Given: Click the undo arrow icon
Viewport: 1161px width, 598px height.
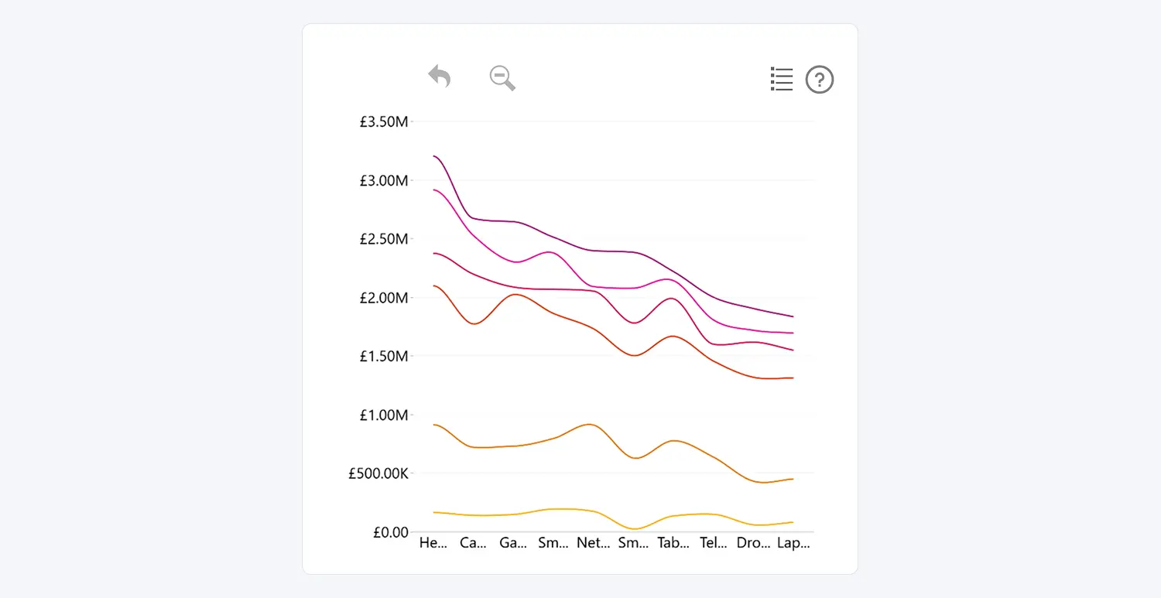Looking at the screenshot, I should click(x=440, y=77).
